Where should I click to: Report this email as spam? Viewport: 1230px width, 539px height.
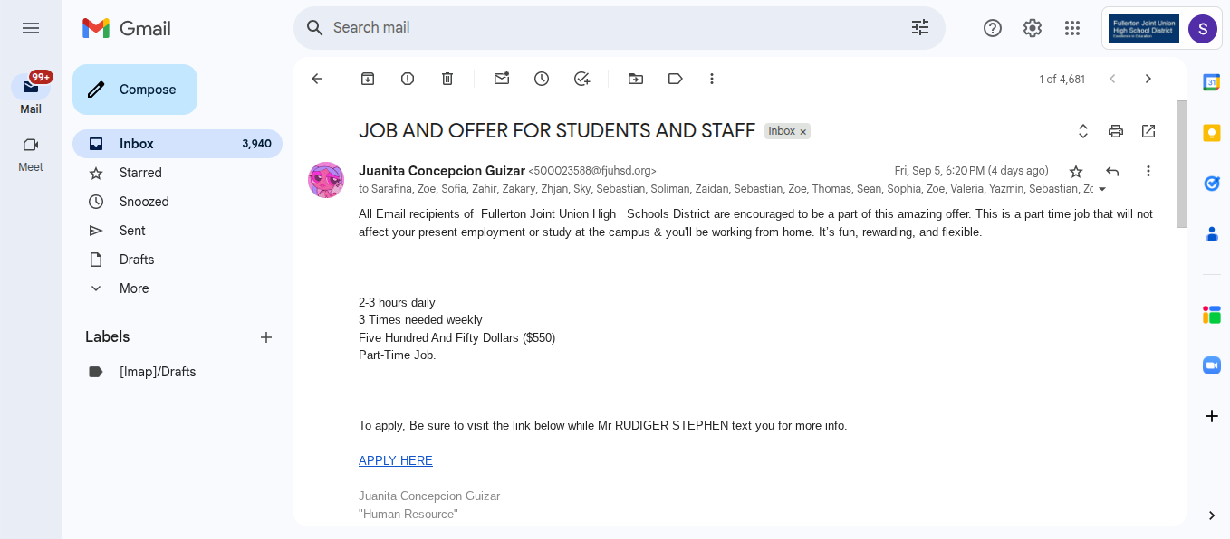coord(408,79)
